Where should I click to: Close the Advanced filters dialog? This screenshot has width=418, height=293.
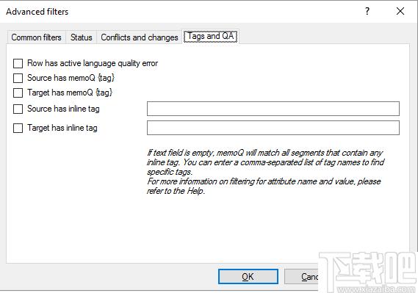[400, 11]
